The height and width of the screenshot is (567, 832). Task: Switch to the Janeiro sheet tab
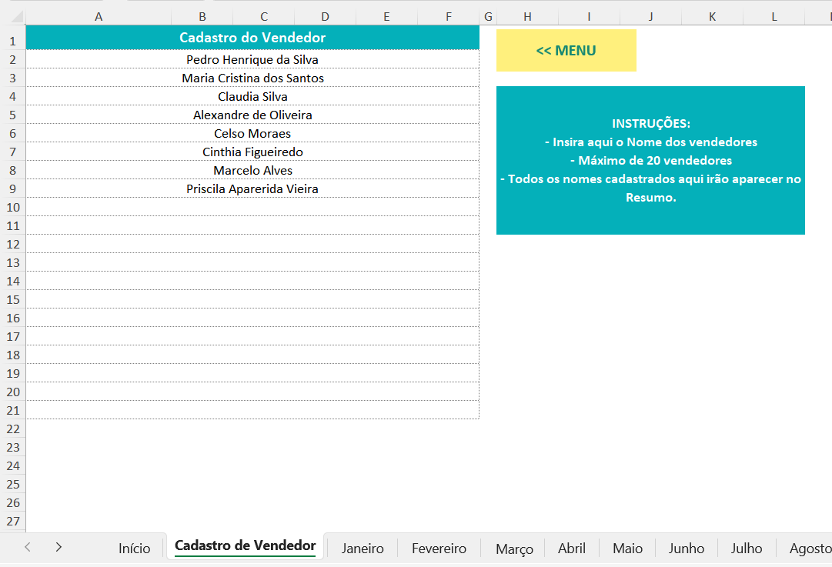click(363, 549)
